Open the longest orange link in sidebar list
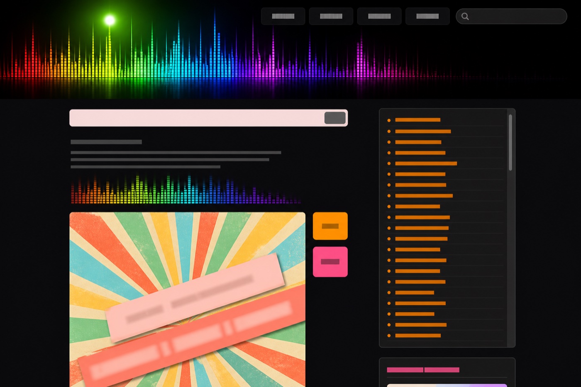This screenshot has height=387, width=581. click(426, 163)
